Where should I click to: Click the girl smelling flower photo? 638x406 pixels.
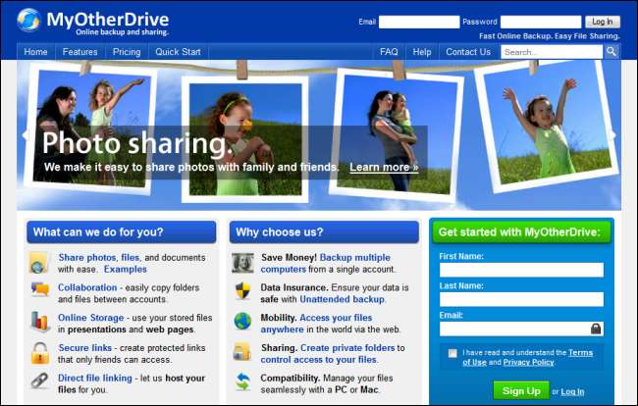[245, 139]
